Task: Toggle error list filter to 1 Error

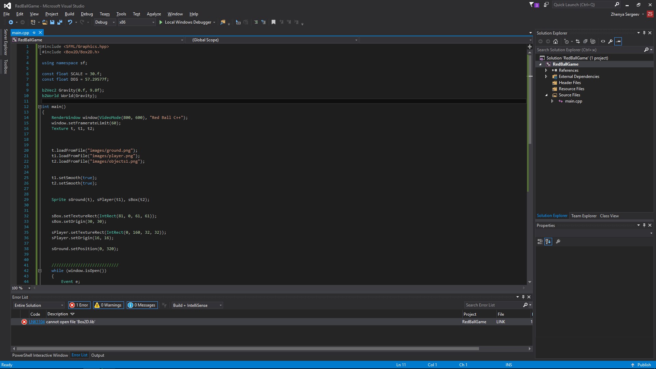Action: click(79, 305)
